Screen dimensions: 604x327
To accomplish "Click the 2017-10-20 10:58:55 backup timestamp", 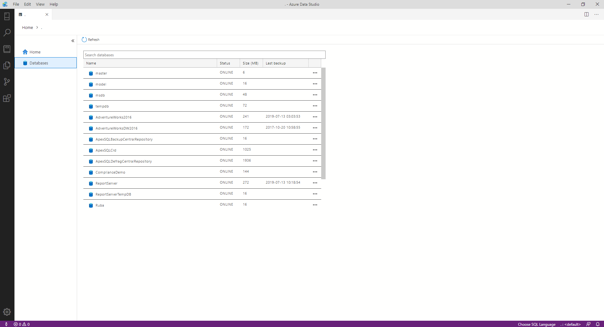I will point(283,127).
